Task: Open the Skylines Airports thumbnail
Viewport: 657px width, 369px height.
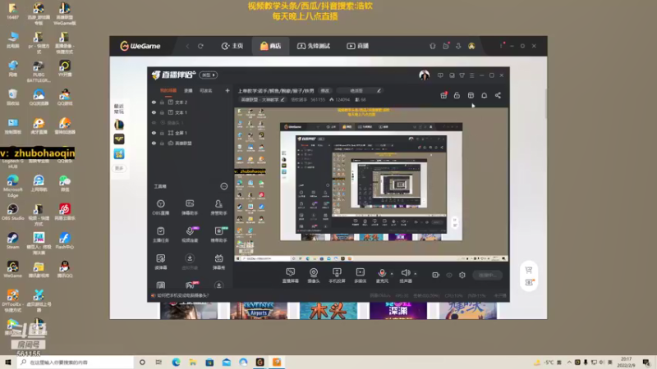Action: [259, 311]
